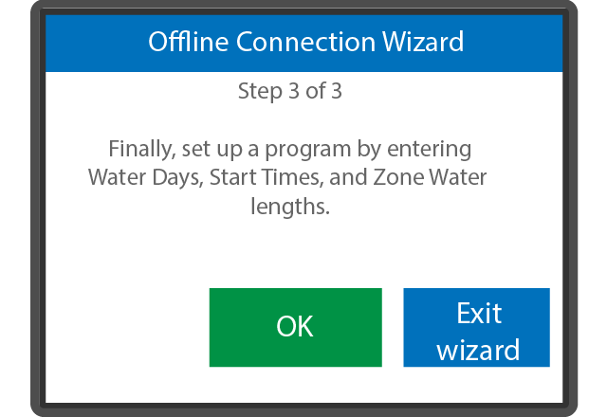Image resolution: width=607 pixels, height=417 pixels.
Task: Click the blue Exit wizard button
Action: [x=476, y=327]
